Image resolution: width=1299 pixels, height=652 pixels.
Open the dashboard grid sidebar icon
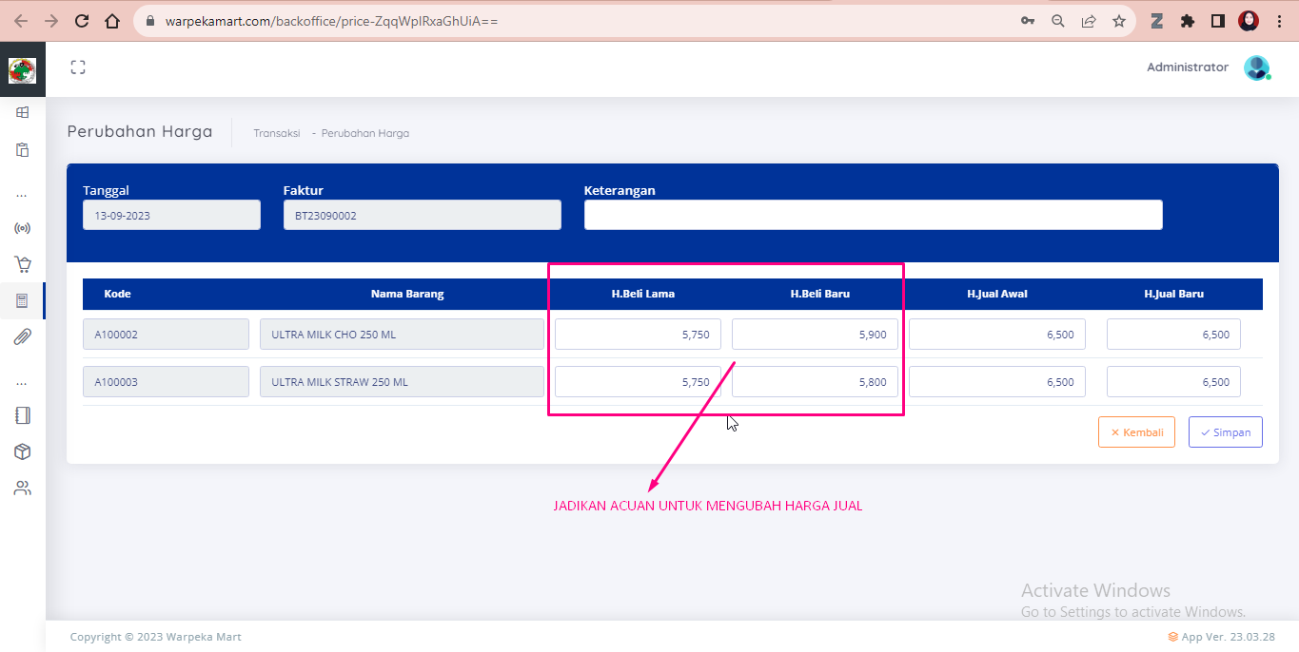click(x=23, y=112)
